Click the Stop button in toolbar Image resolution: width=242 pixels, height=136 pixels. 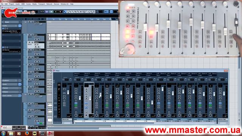pyautogui.click(x=51, y=12)
